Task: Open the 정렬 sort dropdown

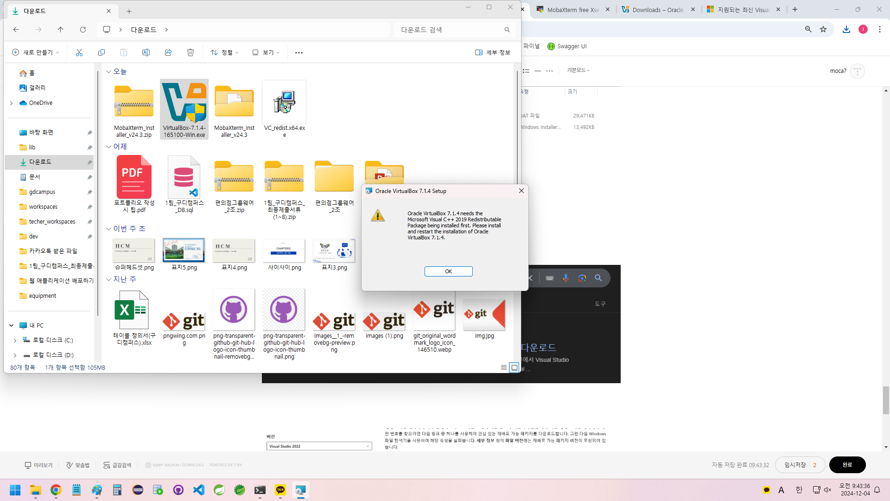Action: coord(225,52)
